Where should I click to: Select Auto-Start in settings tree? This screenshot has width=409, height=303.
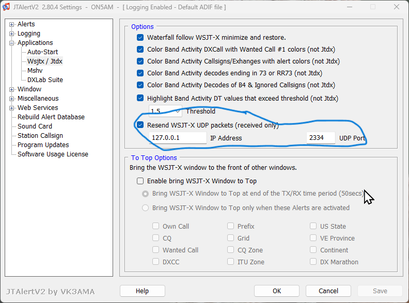coord(42,52)
